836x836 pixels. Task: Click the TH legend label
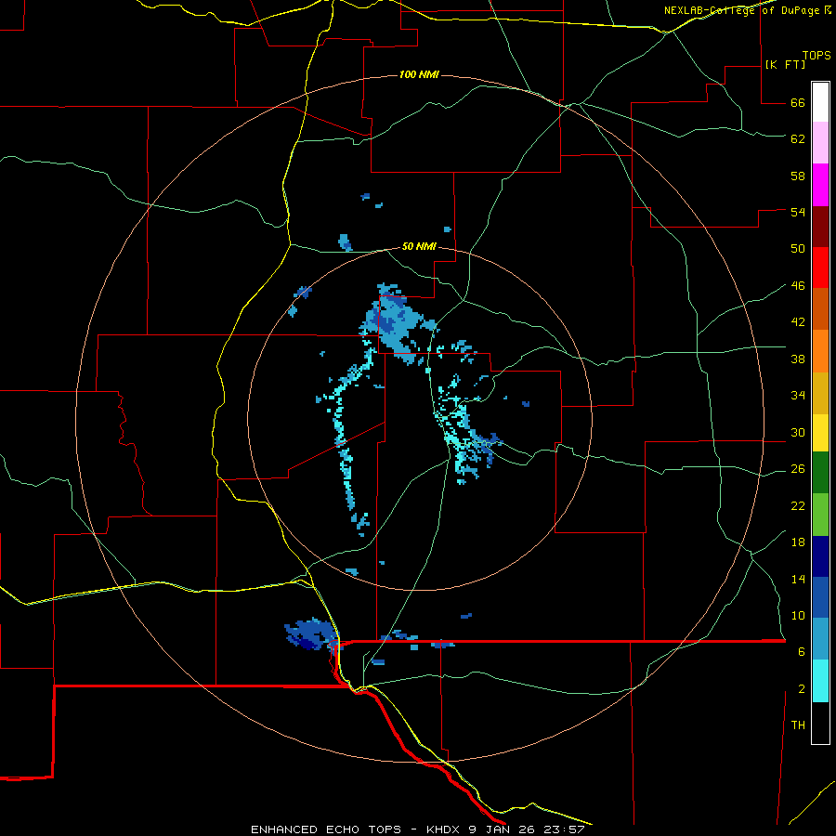point(798,725)
